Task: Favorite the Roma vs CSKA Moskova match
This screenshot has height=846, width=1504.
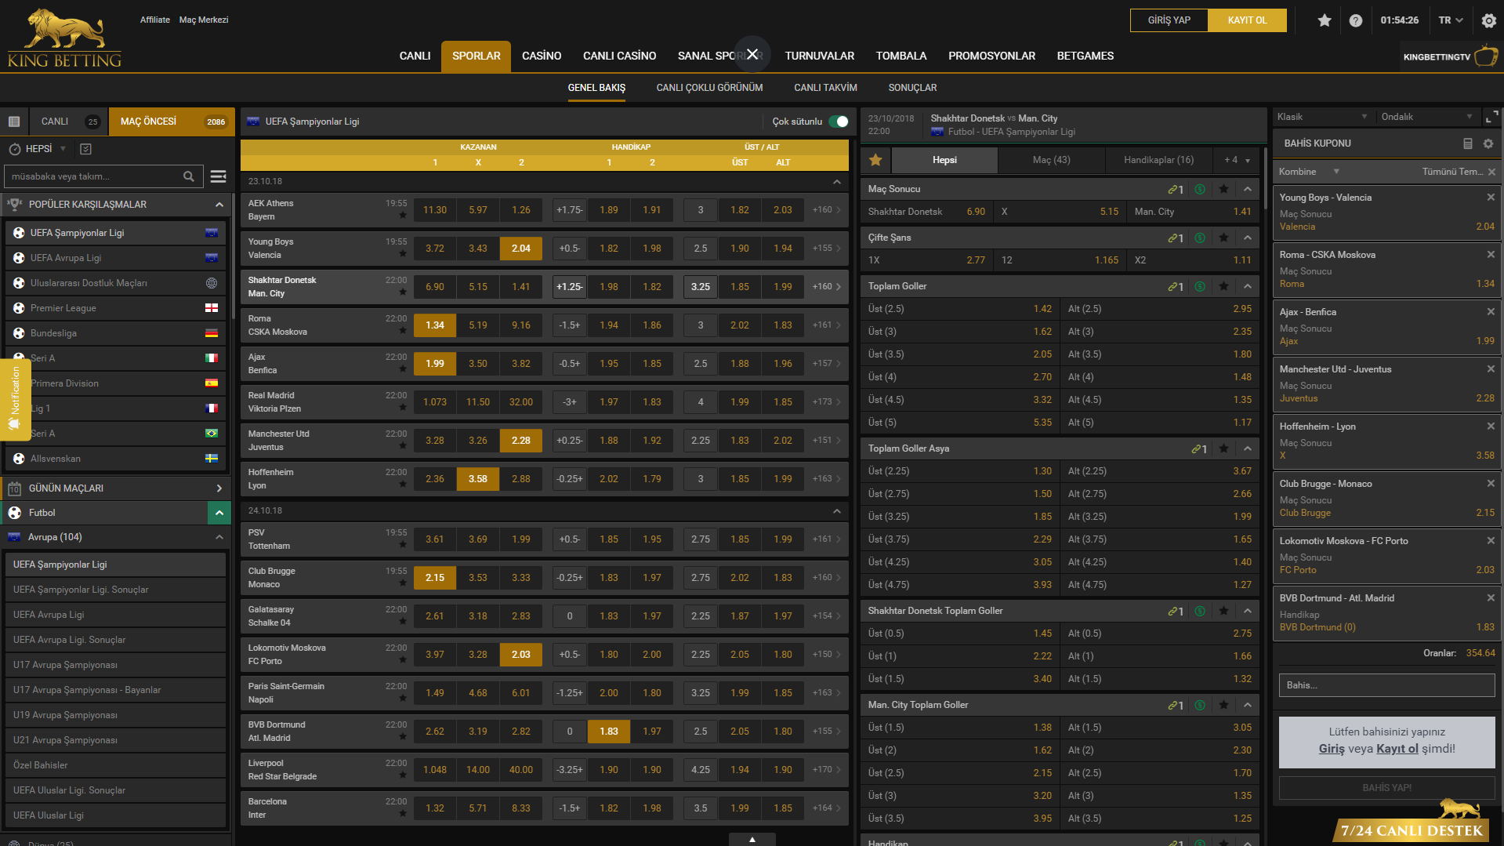Action: coord(403,331)
